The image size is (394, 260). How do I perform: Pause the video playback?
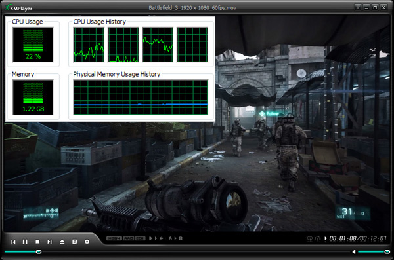25,242
